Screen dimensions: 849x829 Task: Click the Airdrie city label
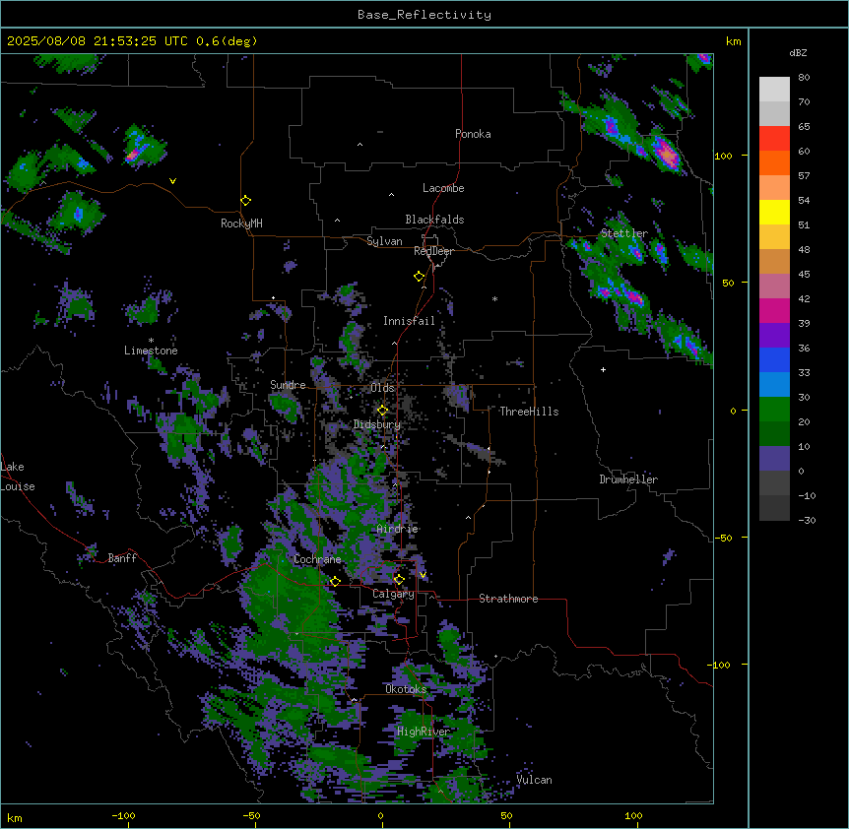click(398, 529)
